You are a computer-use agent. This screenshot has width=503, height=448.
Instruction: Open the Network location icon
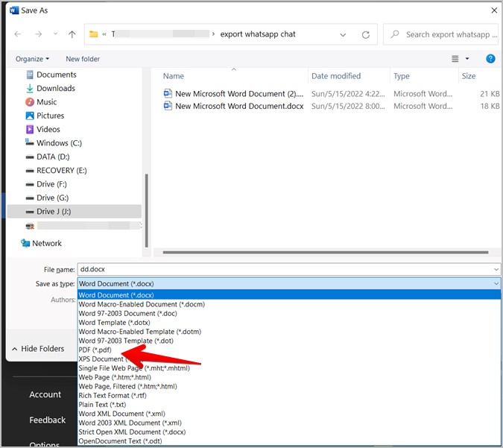point(26,243)
